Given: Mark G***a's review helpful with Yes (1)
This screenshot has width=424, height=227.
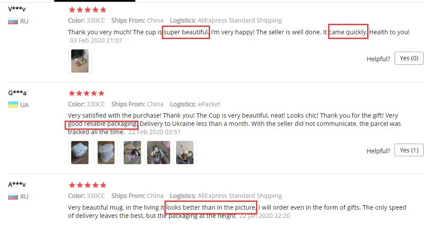Looking at the screenshot, I should (x=409, y=150).
